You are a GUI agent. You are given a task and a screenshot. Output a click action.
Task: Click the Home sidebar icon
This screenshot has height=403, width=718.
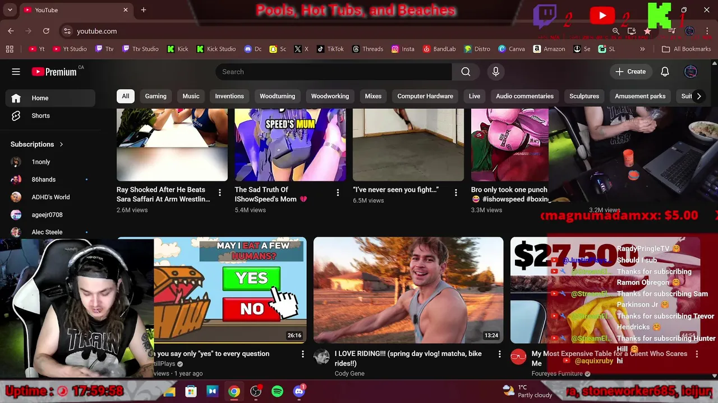pos(16,98)
